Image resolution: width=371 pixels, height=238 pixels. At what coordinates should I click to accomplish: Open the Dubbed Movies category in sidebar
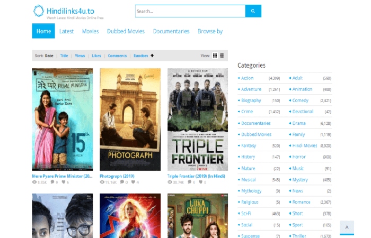point(256,134)
